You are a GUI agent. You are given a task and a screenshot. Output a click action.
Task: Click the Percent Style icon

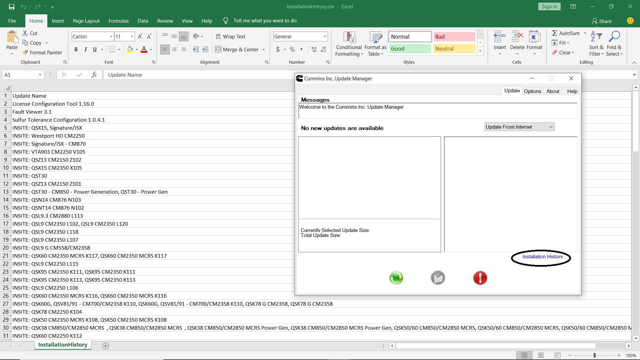(x=292, y=49)
